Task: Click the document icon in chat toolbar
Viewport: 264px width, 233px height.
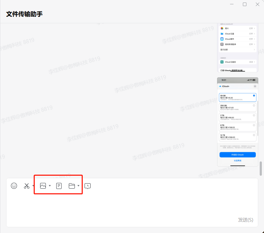Action: (59, 186)
